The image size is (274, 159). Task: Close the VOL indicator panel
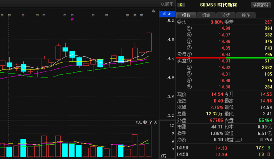click(x=155, y=122)
